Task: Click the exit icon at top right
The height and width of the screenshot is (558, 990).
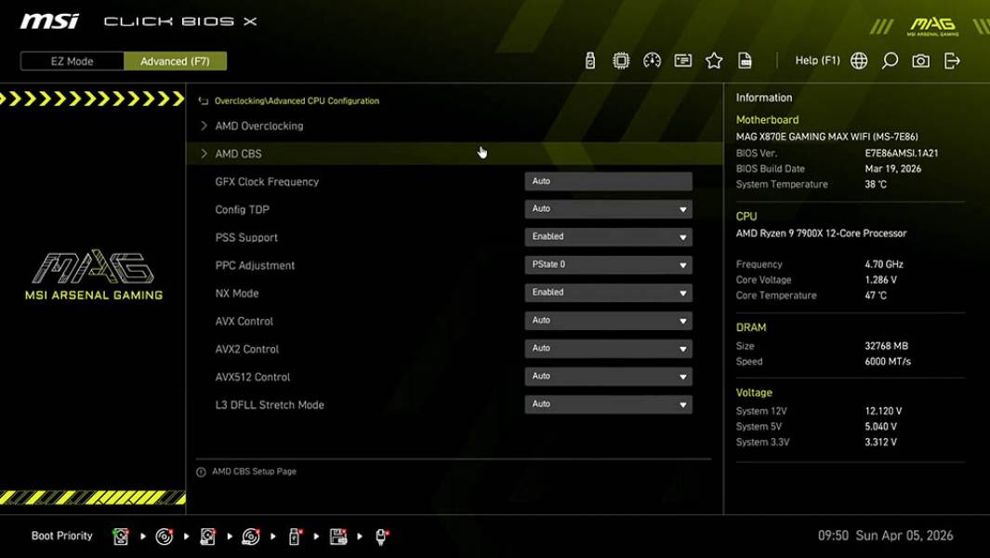Action: [950, 60]
